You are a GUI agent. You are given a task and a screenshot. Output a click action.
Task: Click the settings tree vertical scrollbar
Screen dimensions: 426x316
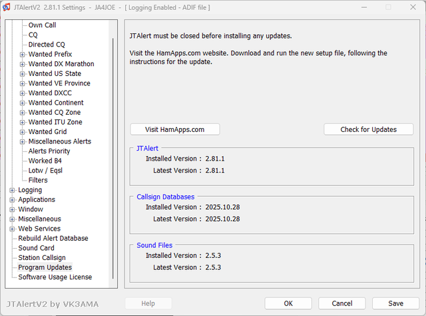click(112, 158)
